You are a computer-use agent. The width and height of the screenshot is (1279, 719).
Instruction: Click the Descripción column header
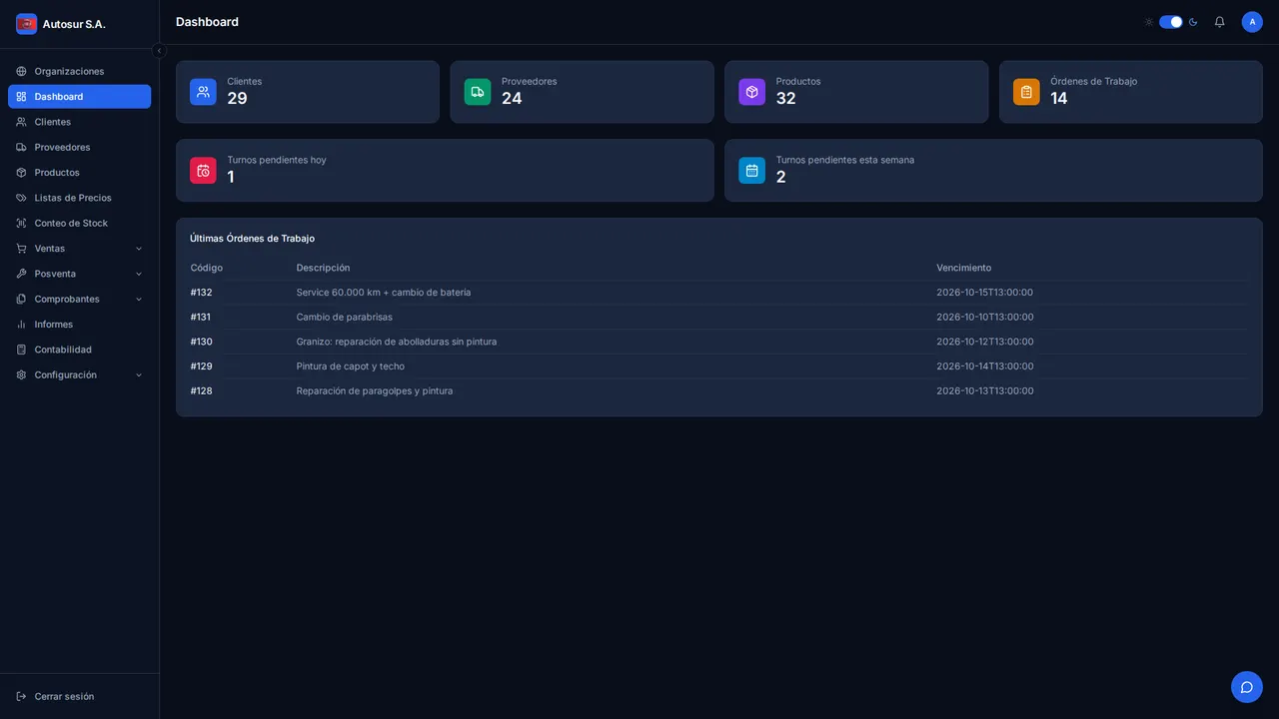pos(323,268)
